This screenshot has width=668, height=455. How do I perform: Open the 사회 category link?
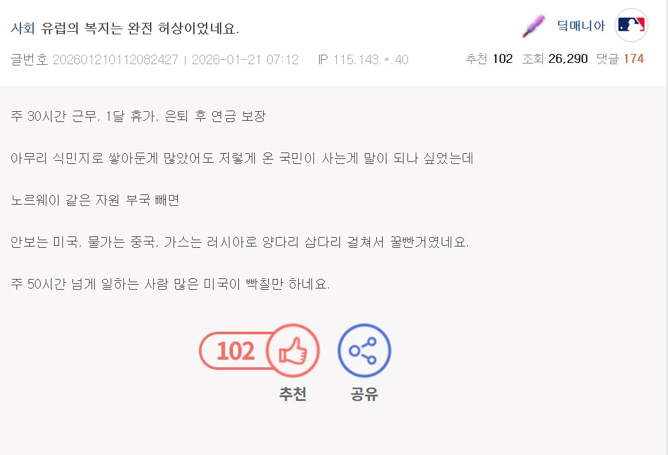tap(23, 29)
